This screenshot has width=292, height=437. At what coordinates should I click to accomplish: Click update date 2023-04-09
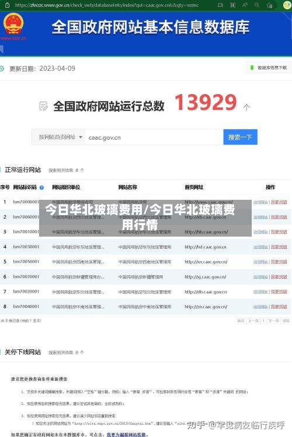(x=57, y=68)
